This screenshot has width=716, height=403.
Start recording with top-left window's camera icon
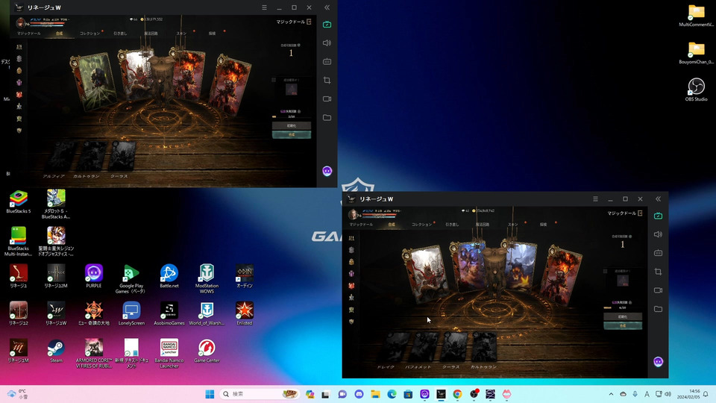click(x=327, y=99)
